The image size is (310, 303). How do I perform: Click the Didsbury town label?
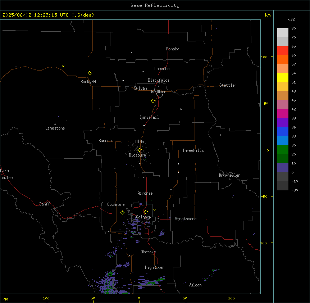pos(138,155)
